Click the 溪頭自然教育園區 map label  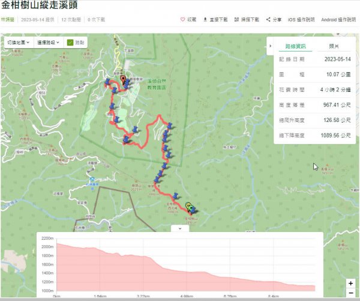(x=157, y=84)
